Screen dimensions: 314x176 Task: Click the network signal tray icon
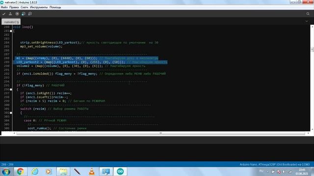290,172
